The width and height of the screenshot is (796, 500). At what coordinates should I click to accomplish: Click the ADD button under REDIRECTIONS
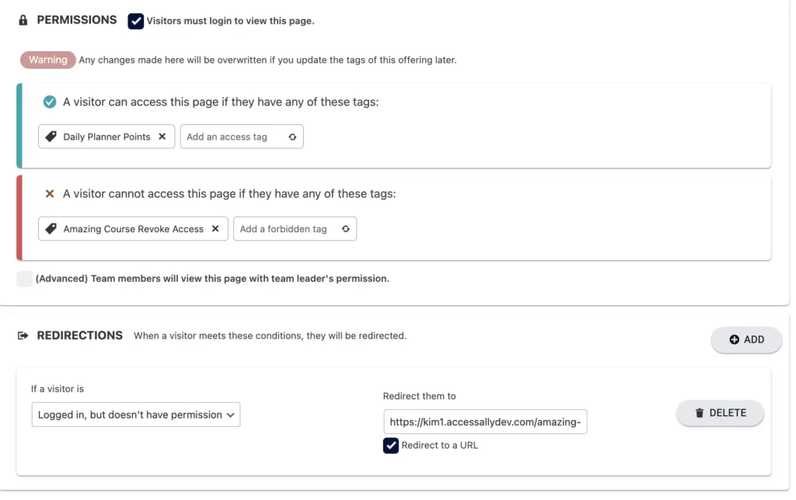746,339
